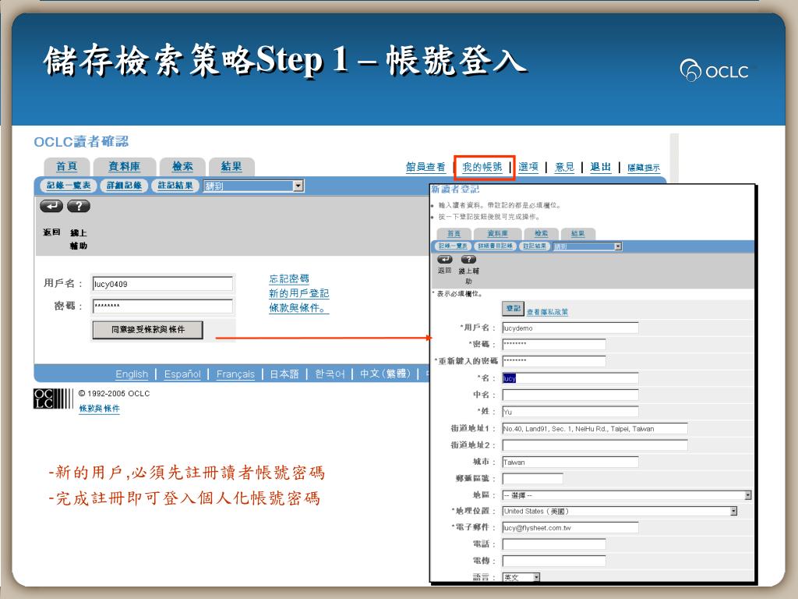Image resolution: width=798 pixels, height=599 pixels.
Task: Open the 資料庫 tab in login page
Action: [124, 167]
